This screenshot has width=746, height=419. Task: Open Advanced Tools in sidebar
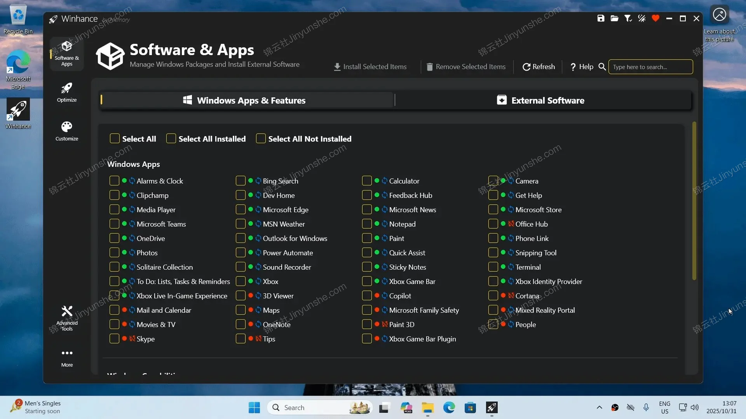67,318
